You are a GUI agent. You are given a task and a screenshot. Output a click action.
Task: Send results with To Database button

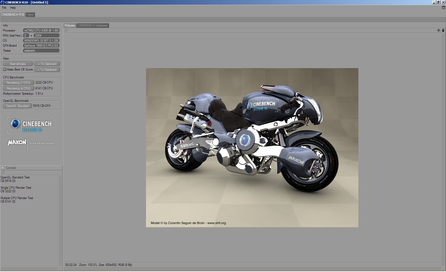click(x=47, y=70)
